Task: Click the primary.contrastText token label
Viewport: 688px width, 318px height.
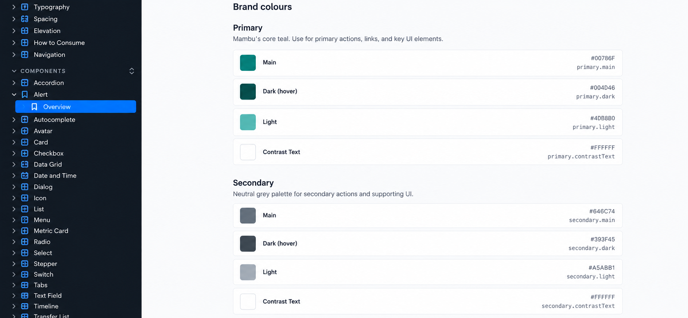Action: point(581,157)
